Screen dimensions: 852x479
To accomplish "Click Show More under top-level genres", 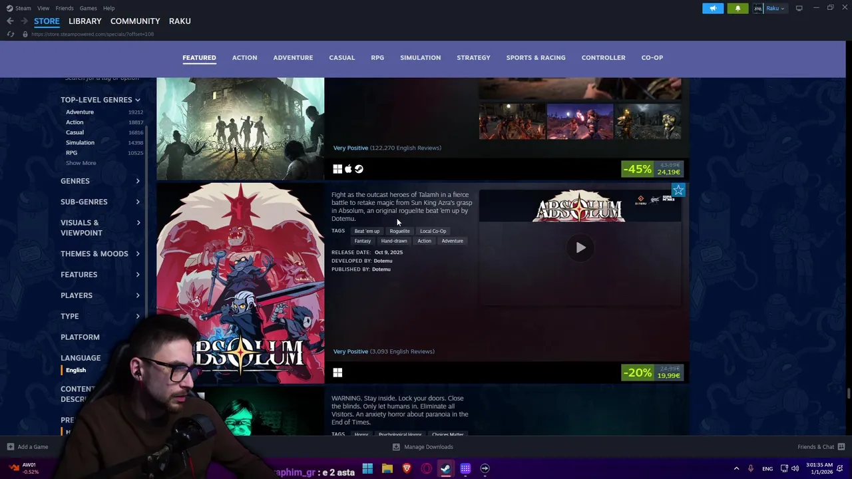I will [x=81, y=163].
